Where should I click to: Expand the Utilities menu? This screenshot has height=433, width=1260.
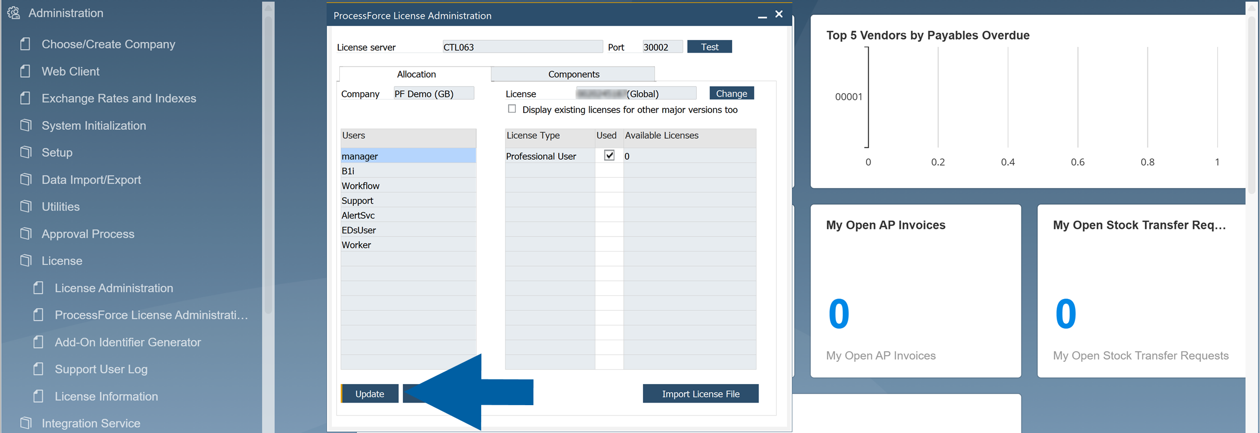pyautogui.click(x=61, y=207)
